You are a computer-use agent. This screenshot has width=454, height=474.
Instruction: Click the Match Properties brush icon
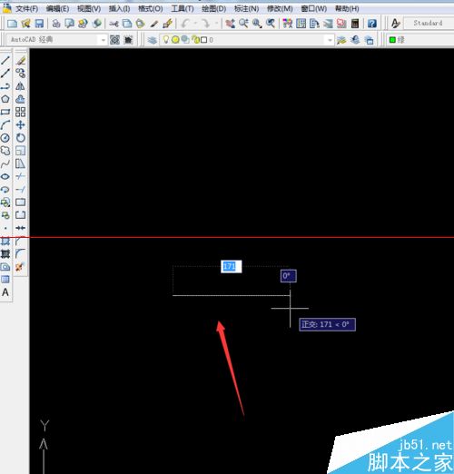(x=154, y=24)
